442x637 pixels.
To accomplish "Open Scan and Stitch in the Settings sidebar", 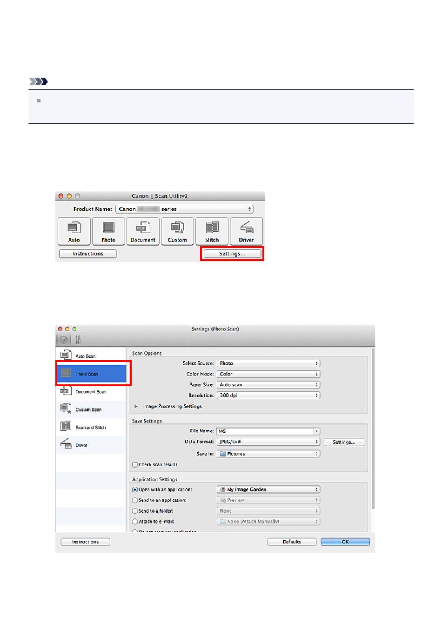I will [x=91, y=427].
